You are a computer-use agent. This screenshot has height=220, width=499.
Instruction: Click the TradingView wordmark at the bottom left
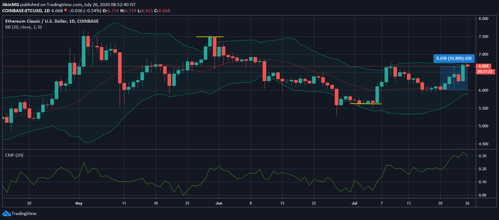click(x=24, y=214)
